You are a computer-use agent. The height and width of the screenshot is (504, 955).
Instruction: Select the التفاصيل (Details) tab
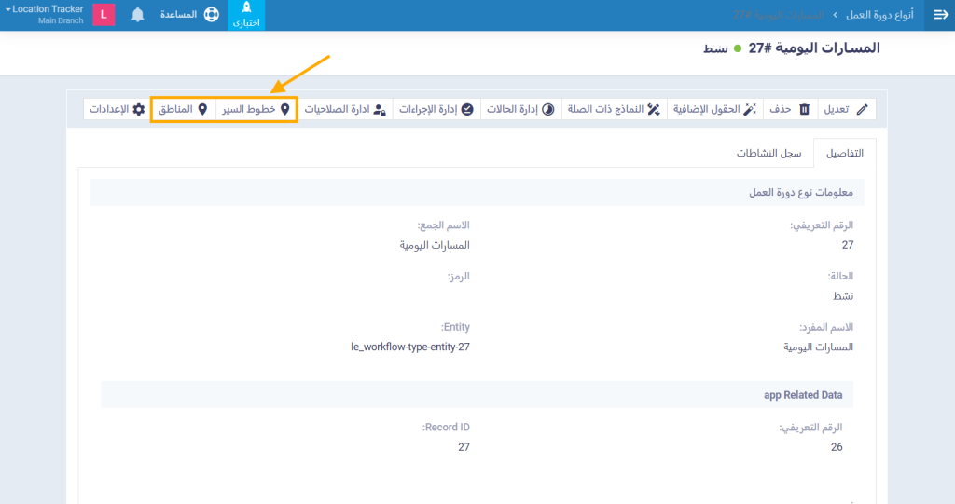844,152
